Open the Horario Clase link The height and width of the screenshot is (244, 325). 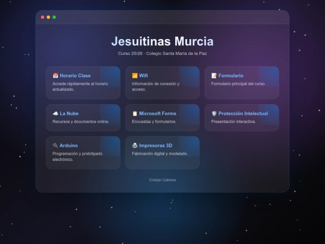(x=75, y=75)
